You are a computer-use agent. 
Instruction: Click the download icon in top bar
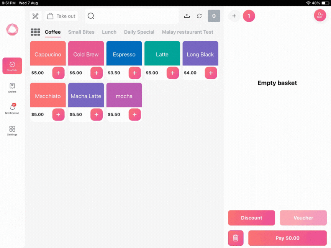coord(187,16)
